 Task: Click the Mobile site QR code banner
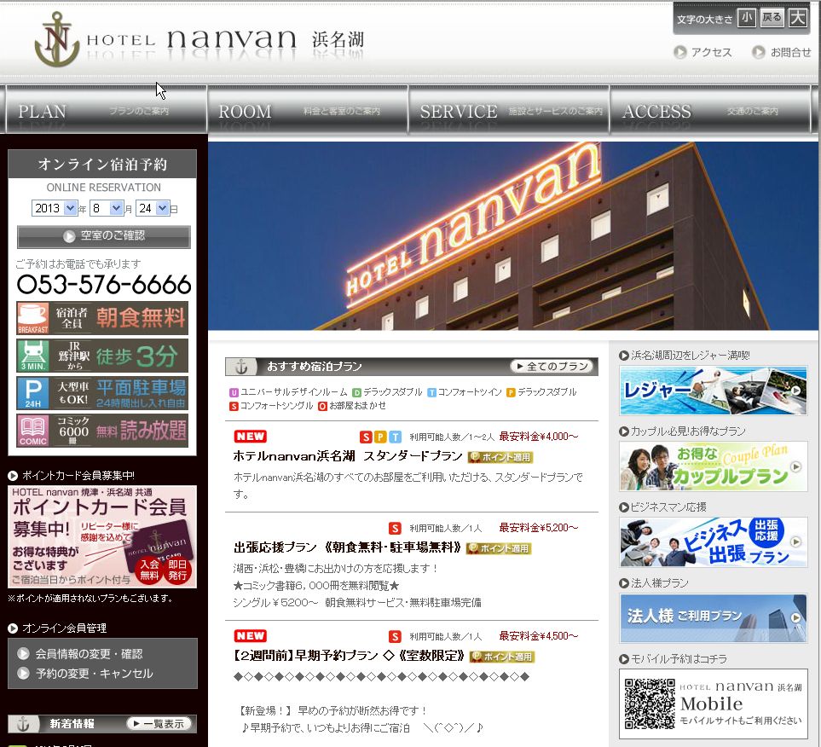(713, 704)
